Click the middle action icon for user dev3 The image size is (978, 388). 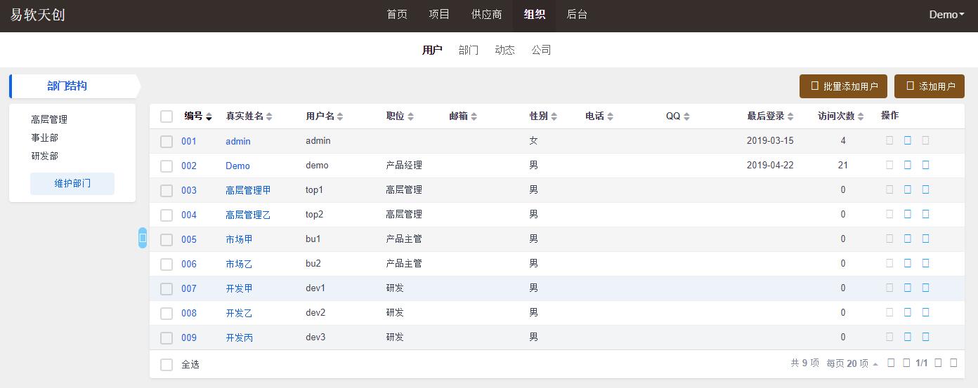(x=908, y=337)
